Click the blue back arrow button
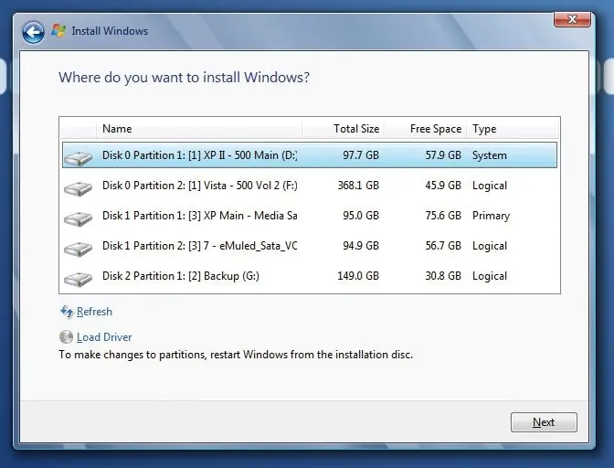Image resolution: width=614 pixels, height=468 pixels. [33, 32]
